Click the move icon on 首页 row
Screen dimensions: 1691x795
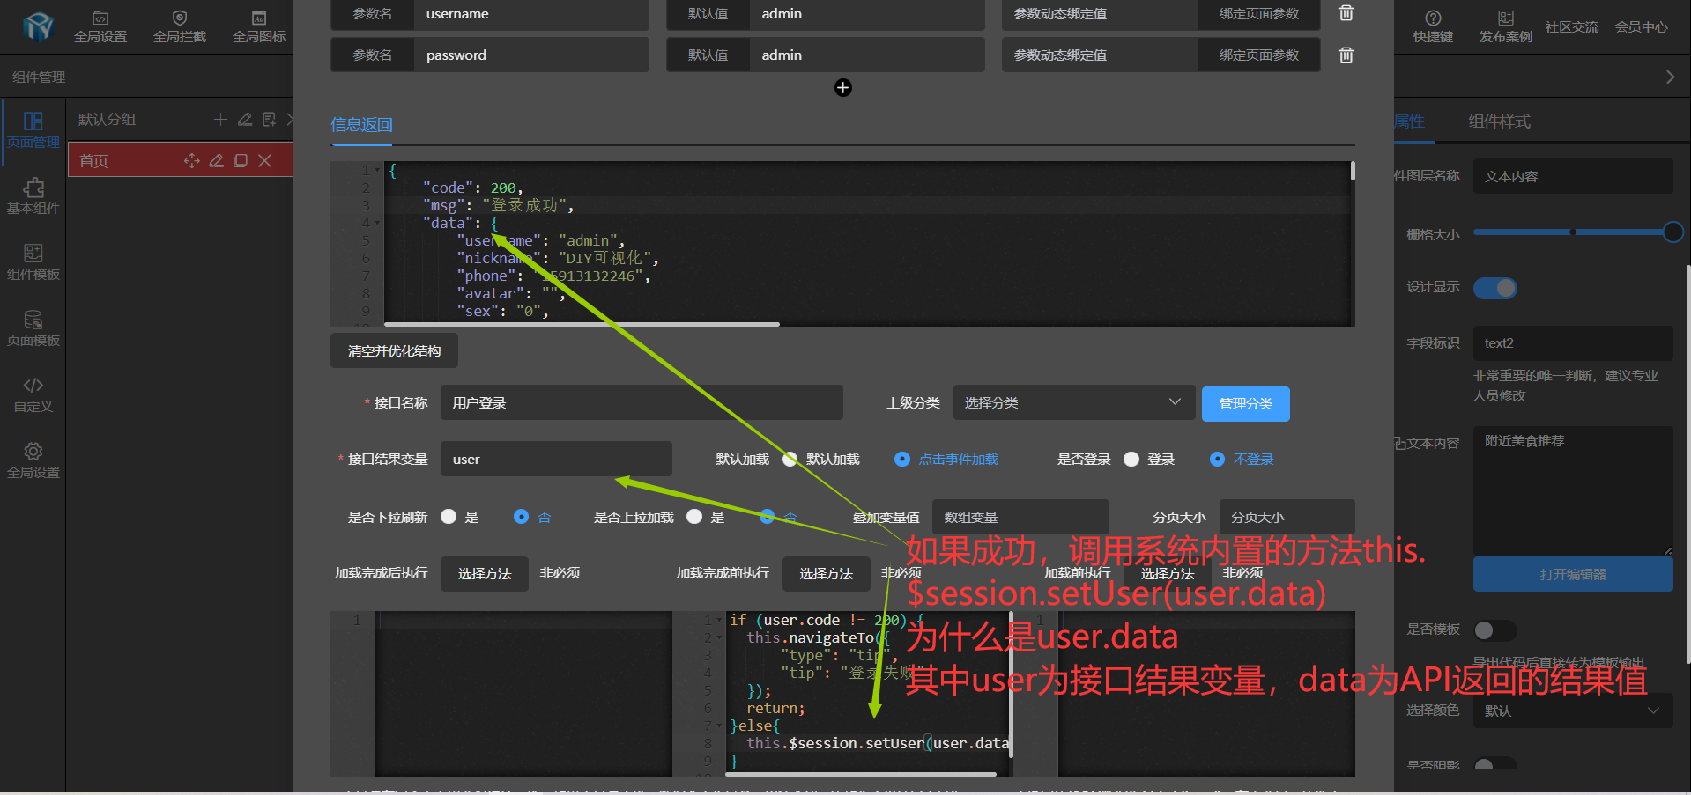191,160
